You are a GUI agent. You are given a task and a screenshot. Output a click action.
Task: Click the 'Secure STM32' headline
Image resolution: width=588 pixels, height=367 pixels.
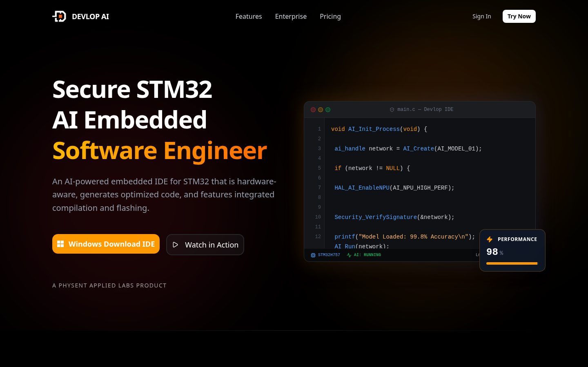pyautogui.click(x=132, y=89)
